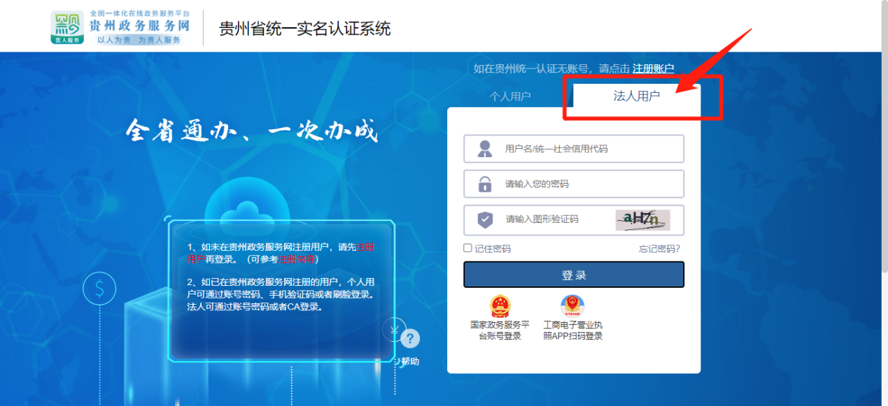Click the 工商电子营业执照APP扫码登录 icon
888x406 pixels.
572,307
